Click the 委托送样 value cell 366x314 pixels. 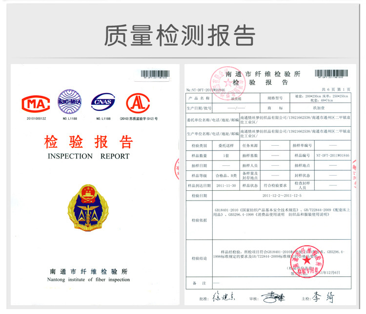click(226, 146)
